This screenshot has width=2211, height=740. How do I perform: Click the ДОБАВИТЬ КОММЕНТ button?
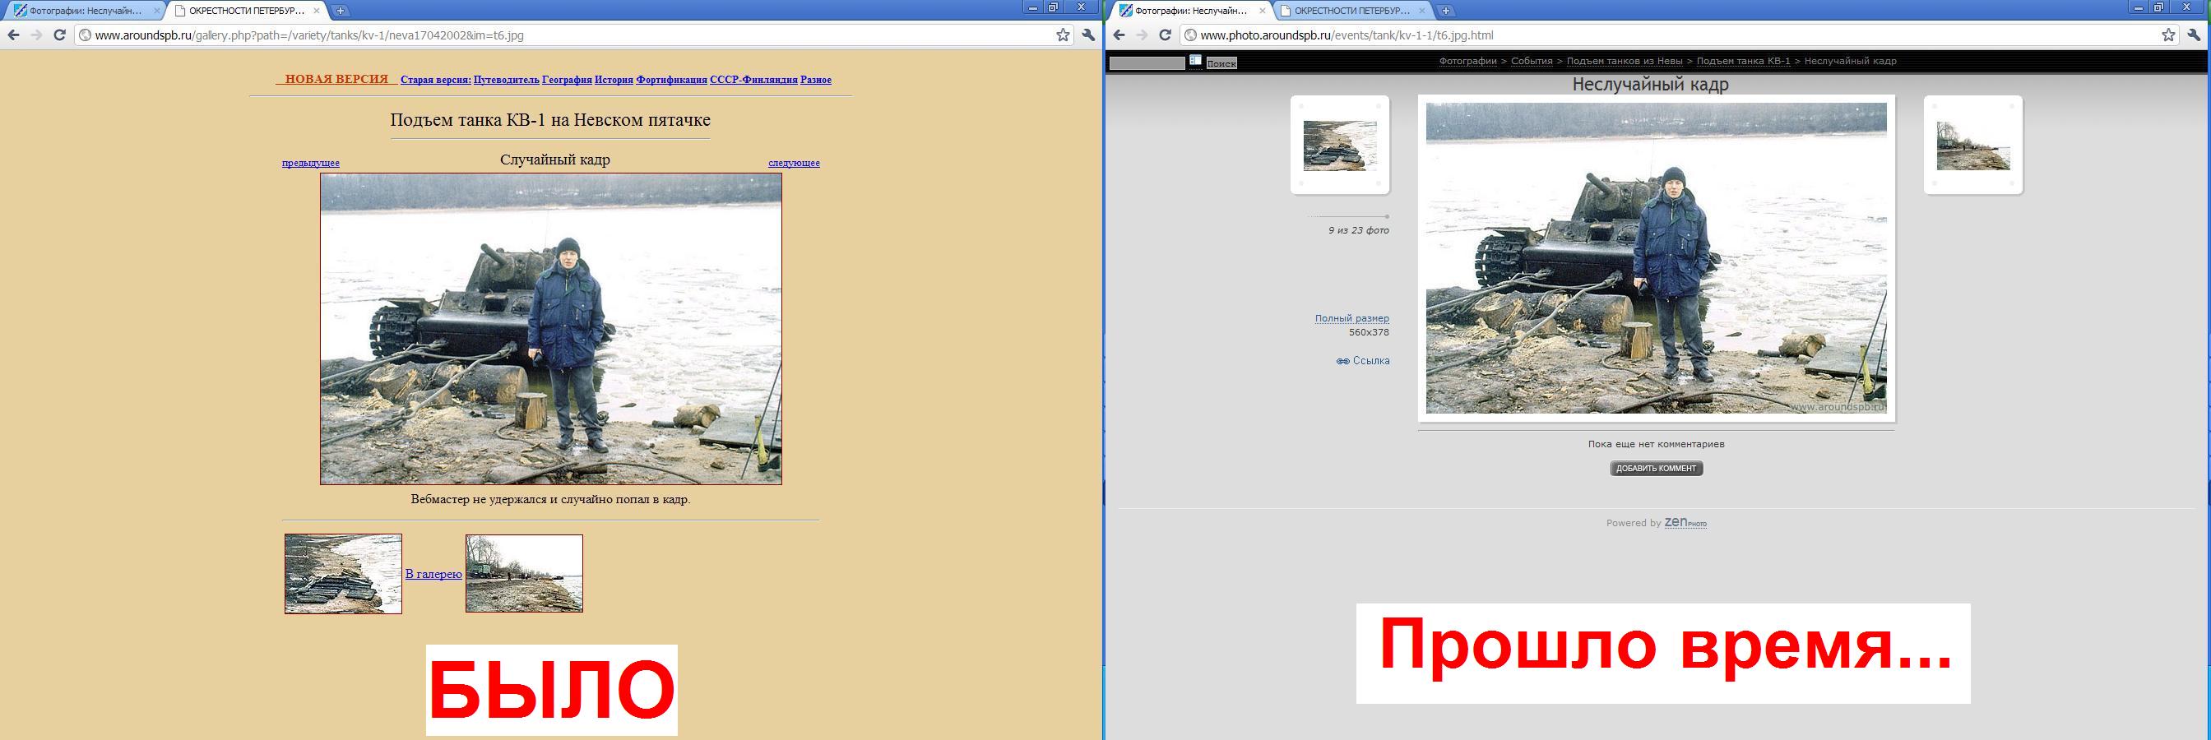(x=1657, y=469)
